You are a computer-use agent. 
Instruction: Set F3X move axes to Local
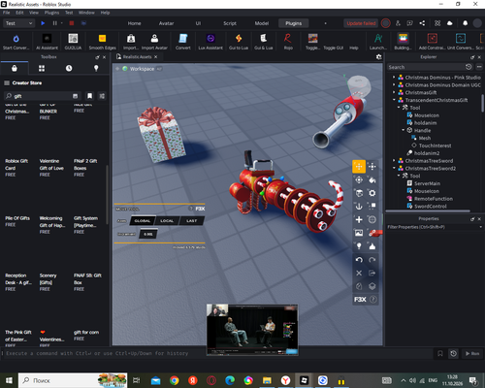pyautogui.click(x=167, y=221)
